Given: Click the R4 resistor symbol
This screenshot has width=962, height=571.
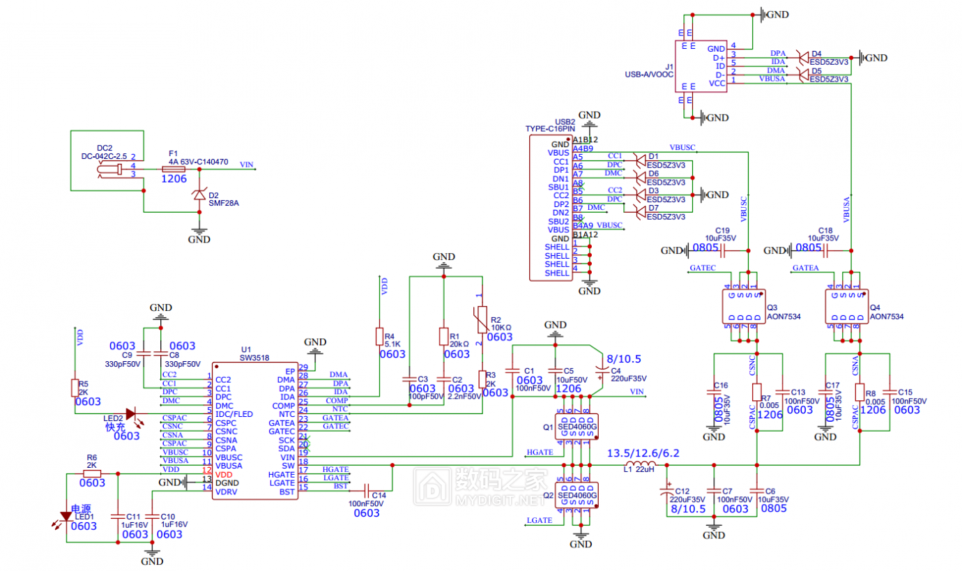Looking at the screenshot, I should (379, 337).
